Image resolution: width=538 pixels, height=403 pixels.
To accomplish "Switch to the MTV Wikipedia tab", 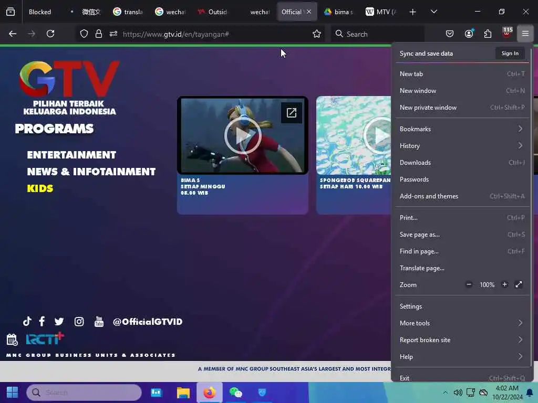I will click(x=381, y=12).
